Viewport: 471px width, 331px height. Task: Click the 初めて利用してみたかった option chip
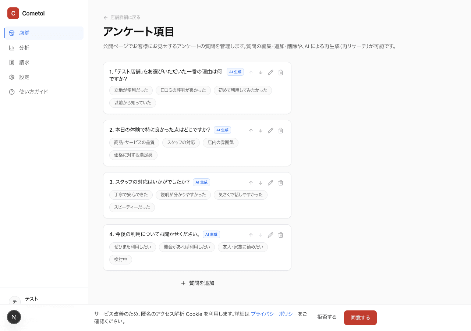click(x=243, y=90)
